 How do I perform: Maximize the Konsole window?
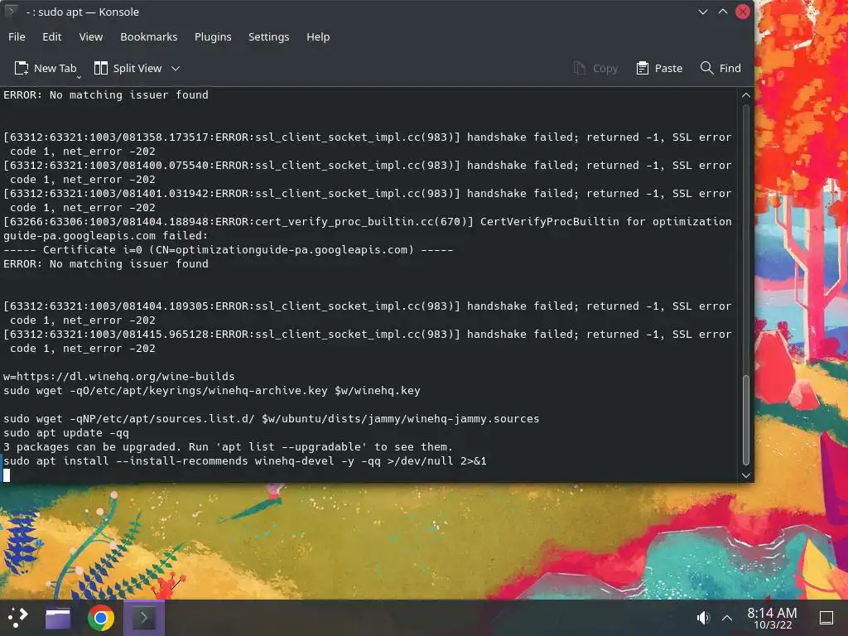(722, 12)
